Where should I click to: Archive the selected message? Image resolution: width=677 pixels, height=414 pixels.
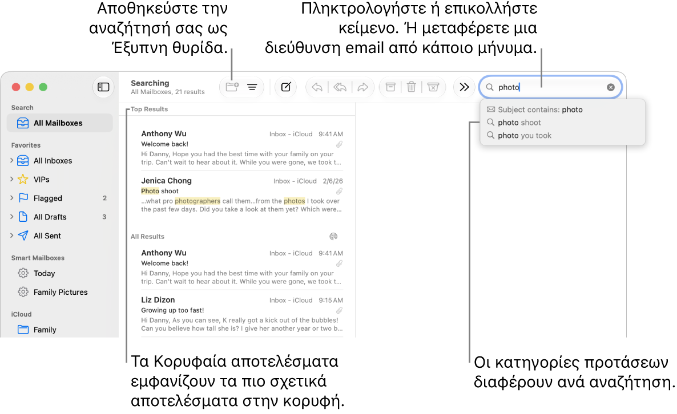tap(390, 87)
